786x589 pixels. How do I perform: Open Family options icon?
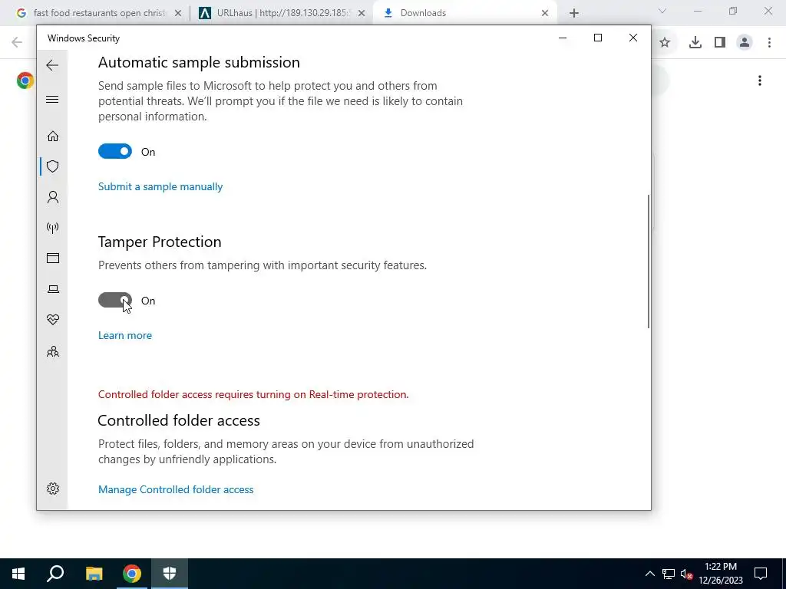[x=53, y=351]
